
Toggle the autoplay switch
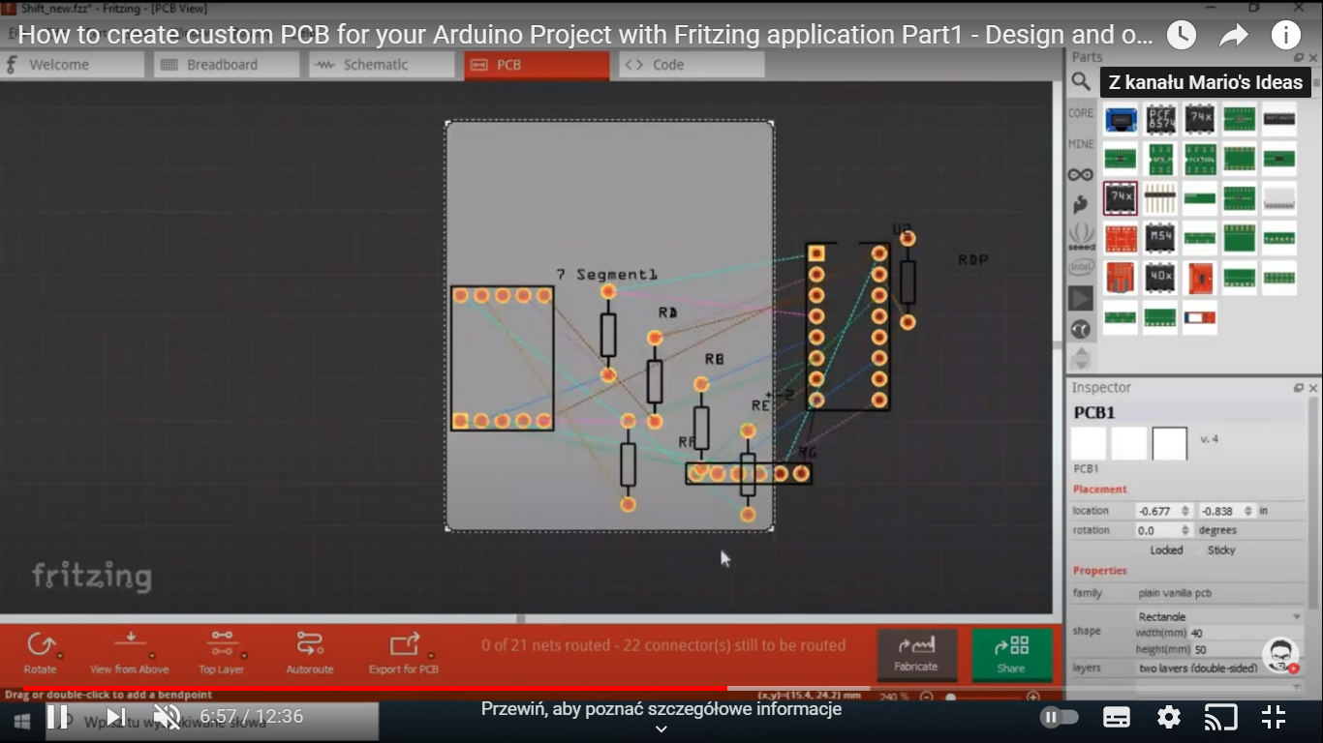pyautogui.click(x=1059, y=717)
